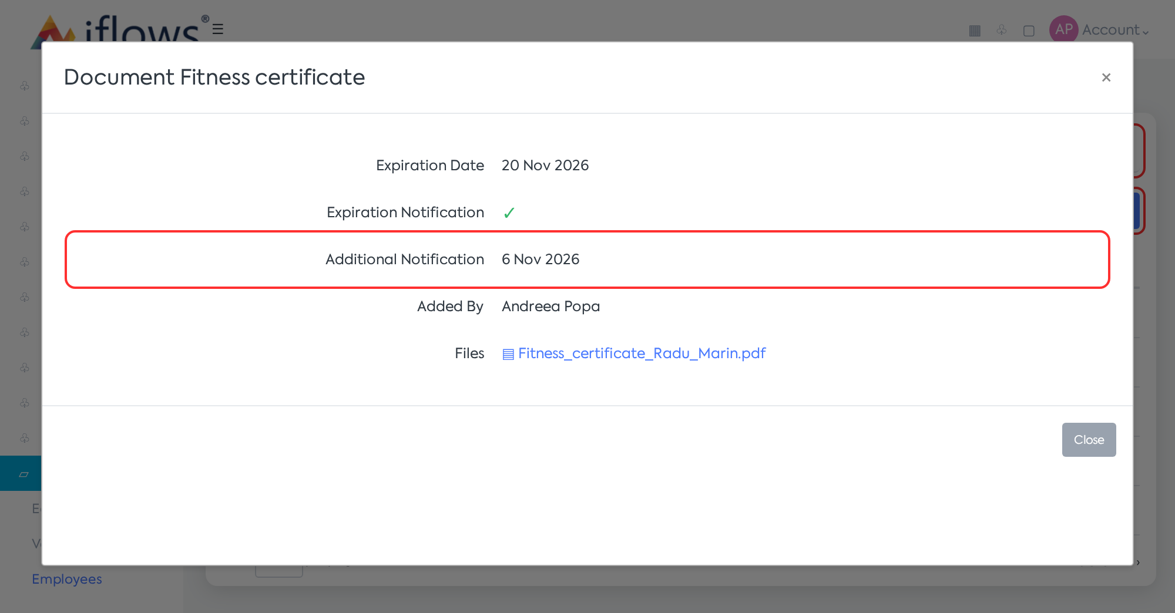The image size is (1175, 613).
Task: Click the file icon beside the PDF name
Action: click(508, 354)
